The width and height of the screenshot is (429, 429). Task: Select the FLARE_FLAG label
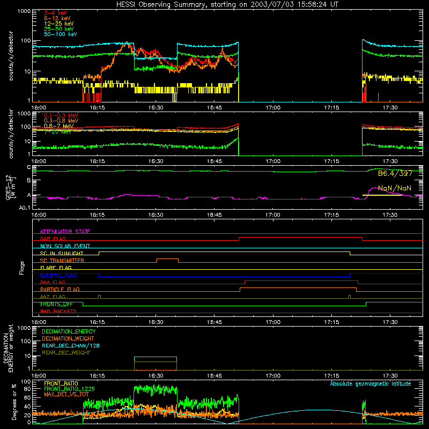56,268
